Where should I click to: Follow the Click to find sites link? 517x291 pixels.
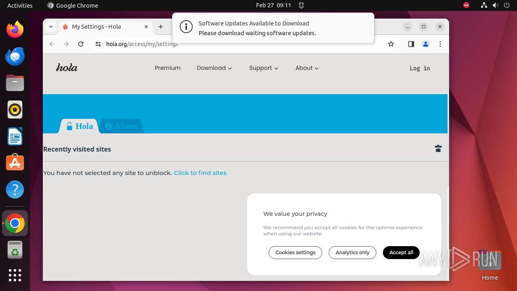[x=200, y=173]
